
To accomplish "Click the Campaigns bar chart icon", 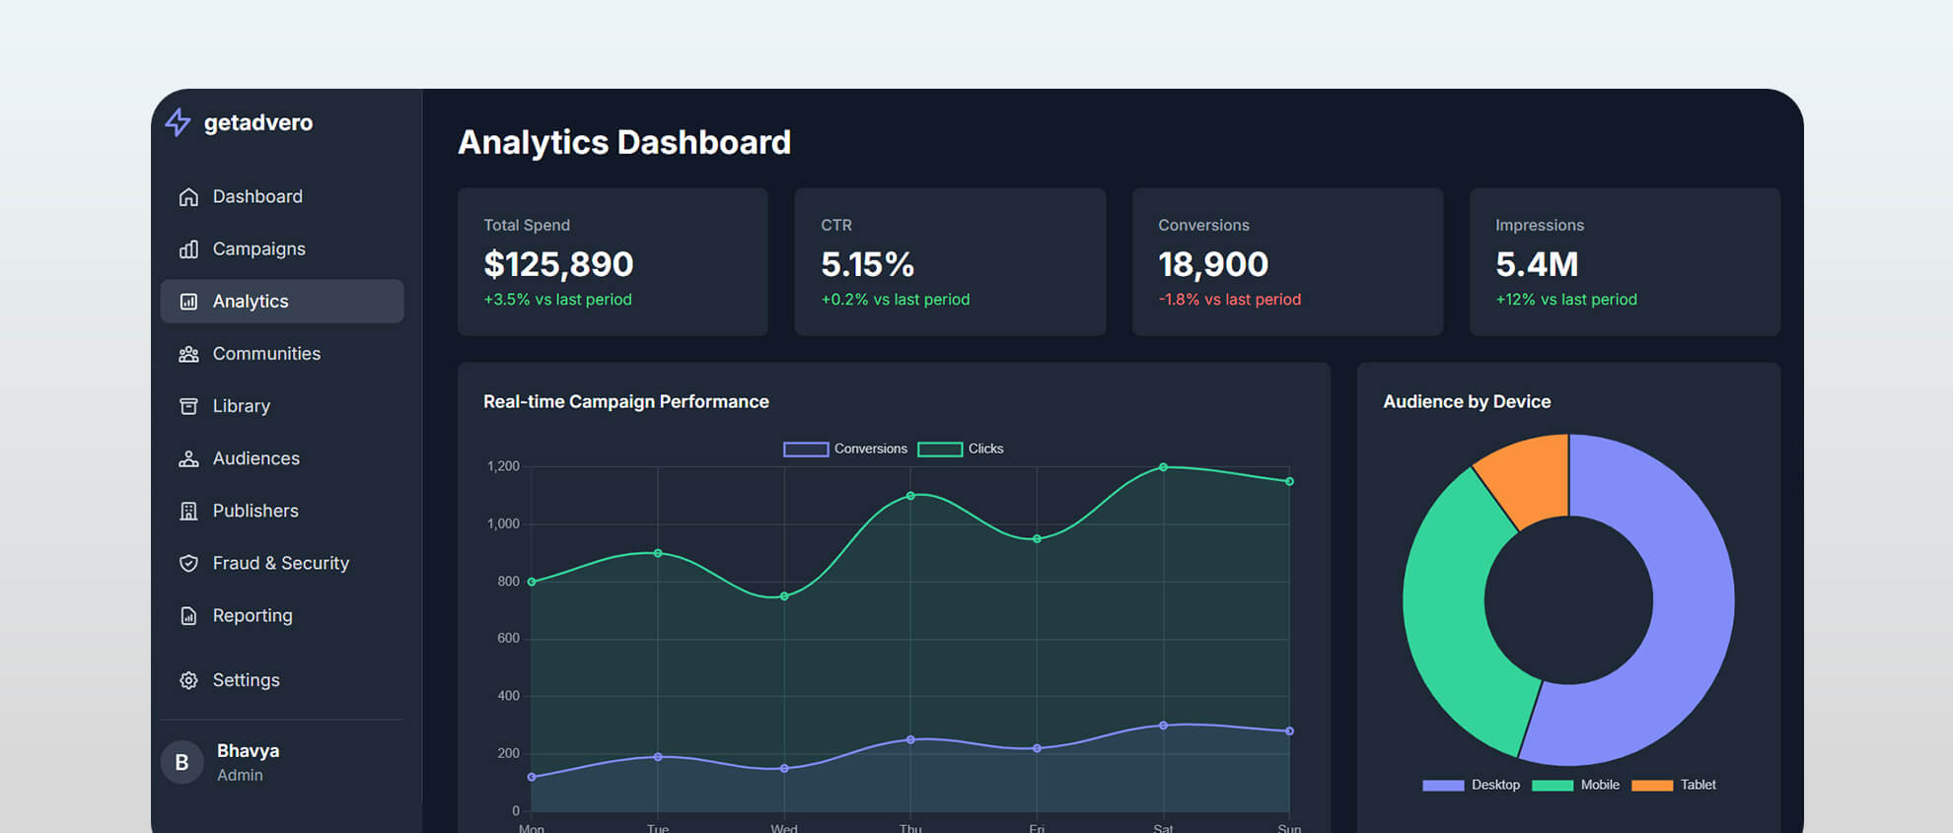I will click(188, 249).
